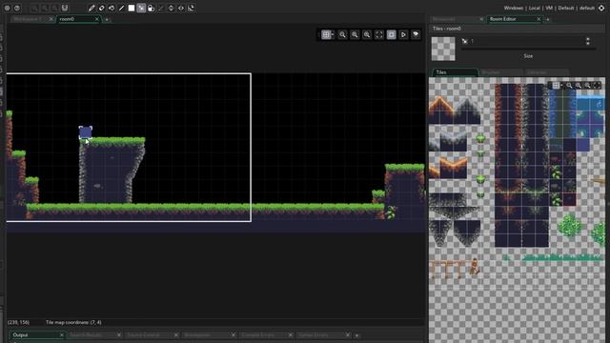
Task: Adjust the Size slider bar
Action: click(x=528, y=50)
